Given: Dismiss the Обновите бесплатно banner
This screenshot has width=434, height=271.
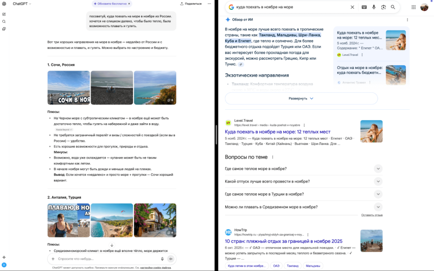Looking at the screenshot, I should click(x=129, y=4).
